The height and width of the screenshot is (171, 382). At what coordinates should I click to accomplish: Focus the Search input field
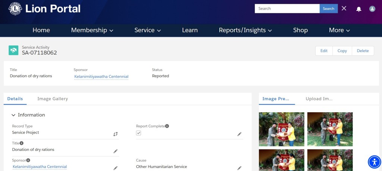[x=287, y=9]
